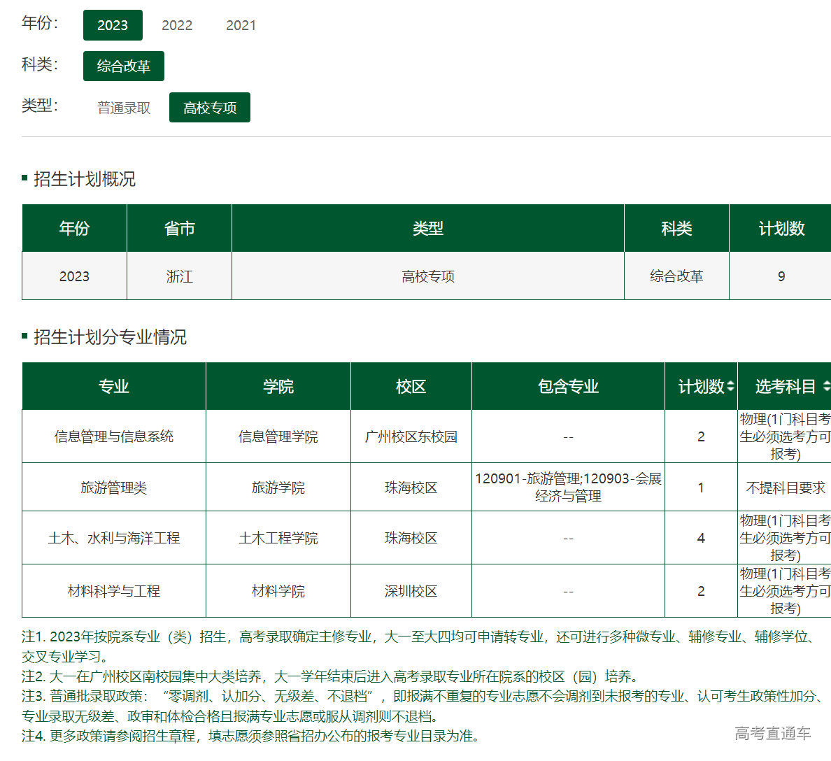Click the 专业 column header

[114, 386]
